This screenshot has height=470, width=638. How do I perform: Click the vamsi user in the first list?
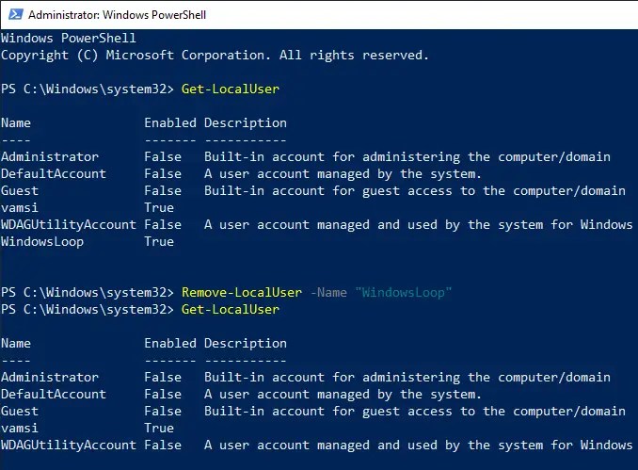tap(20, 207)
